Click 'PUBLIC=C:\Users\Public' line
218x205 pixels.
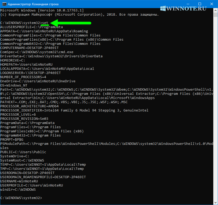coord(23,152)
